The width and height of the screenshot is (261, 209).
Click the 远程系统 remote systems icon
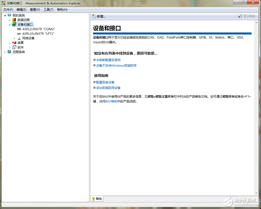pos(9,52)
